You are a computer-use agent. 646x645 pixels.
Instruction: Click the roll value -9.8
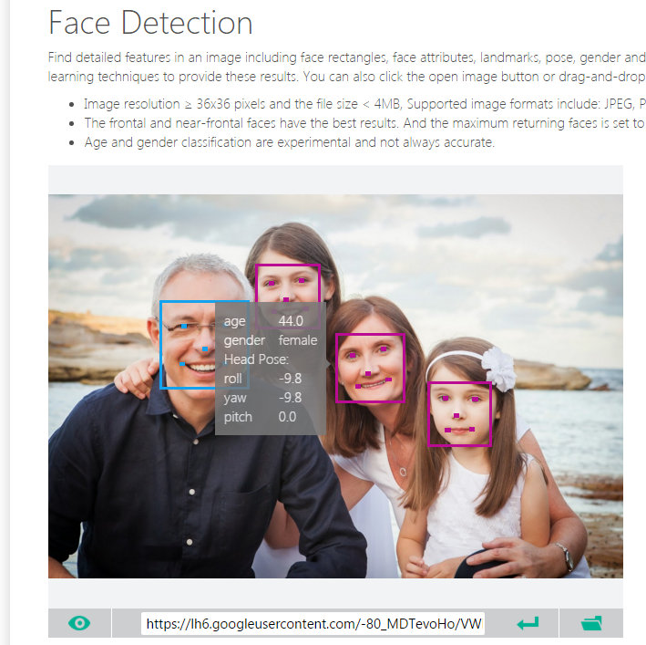291,379
